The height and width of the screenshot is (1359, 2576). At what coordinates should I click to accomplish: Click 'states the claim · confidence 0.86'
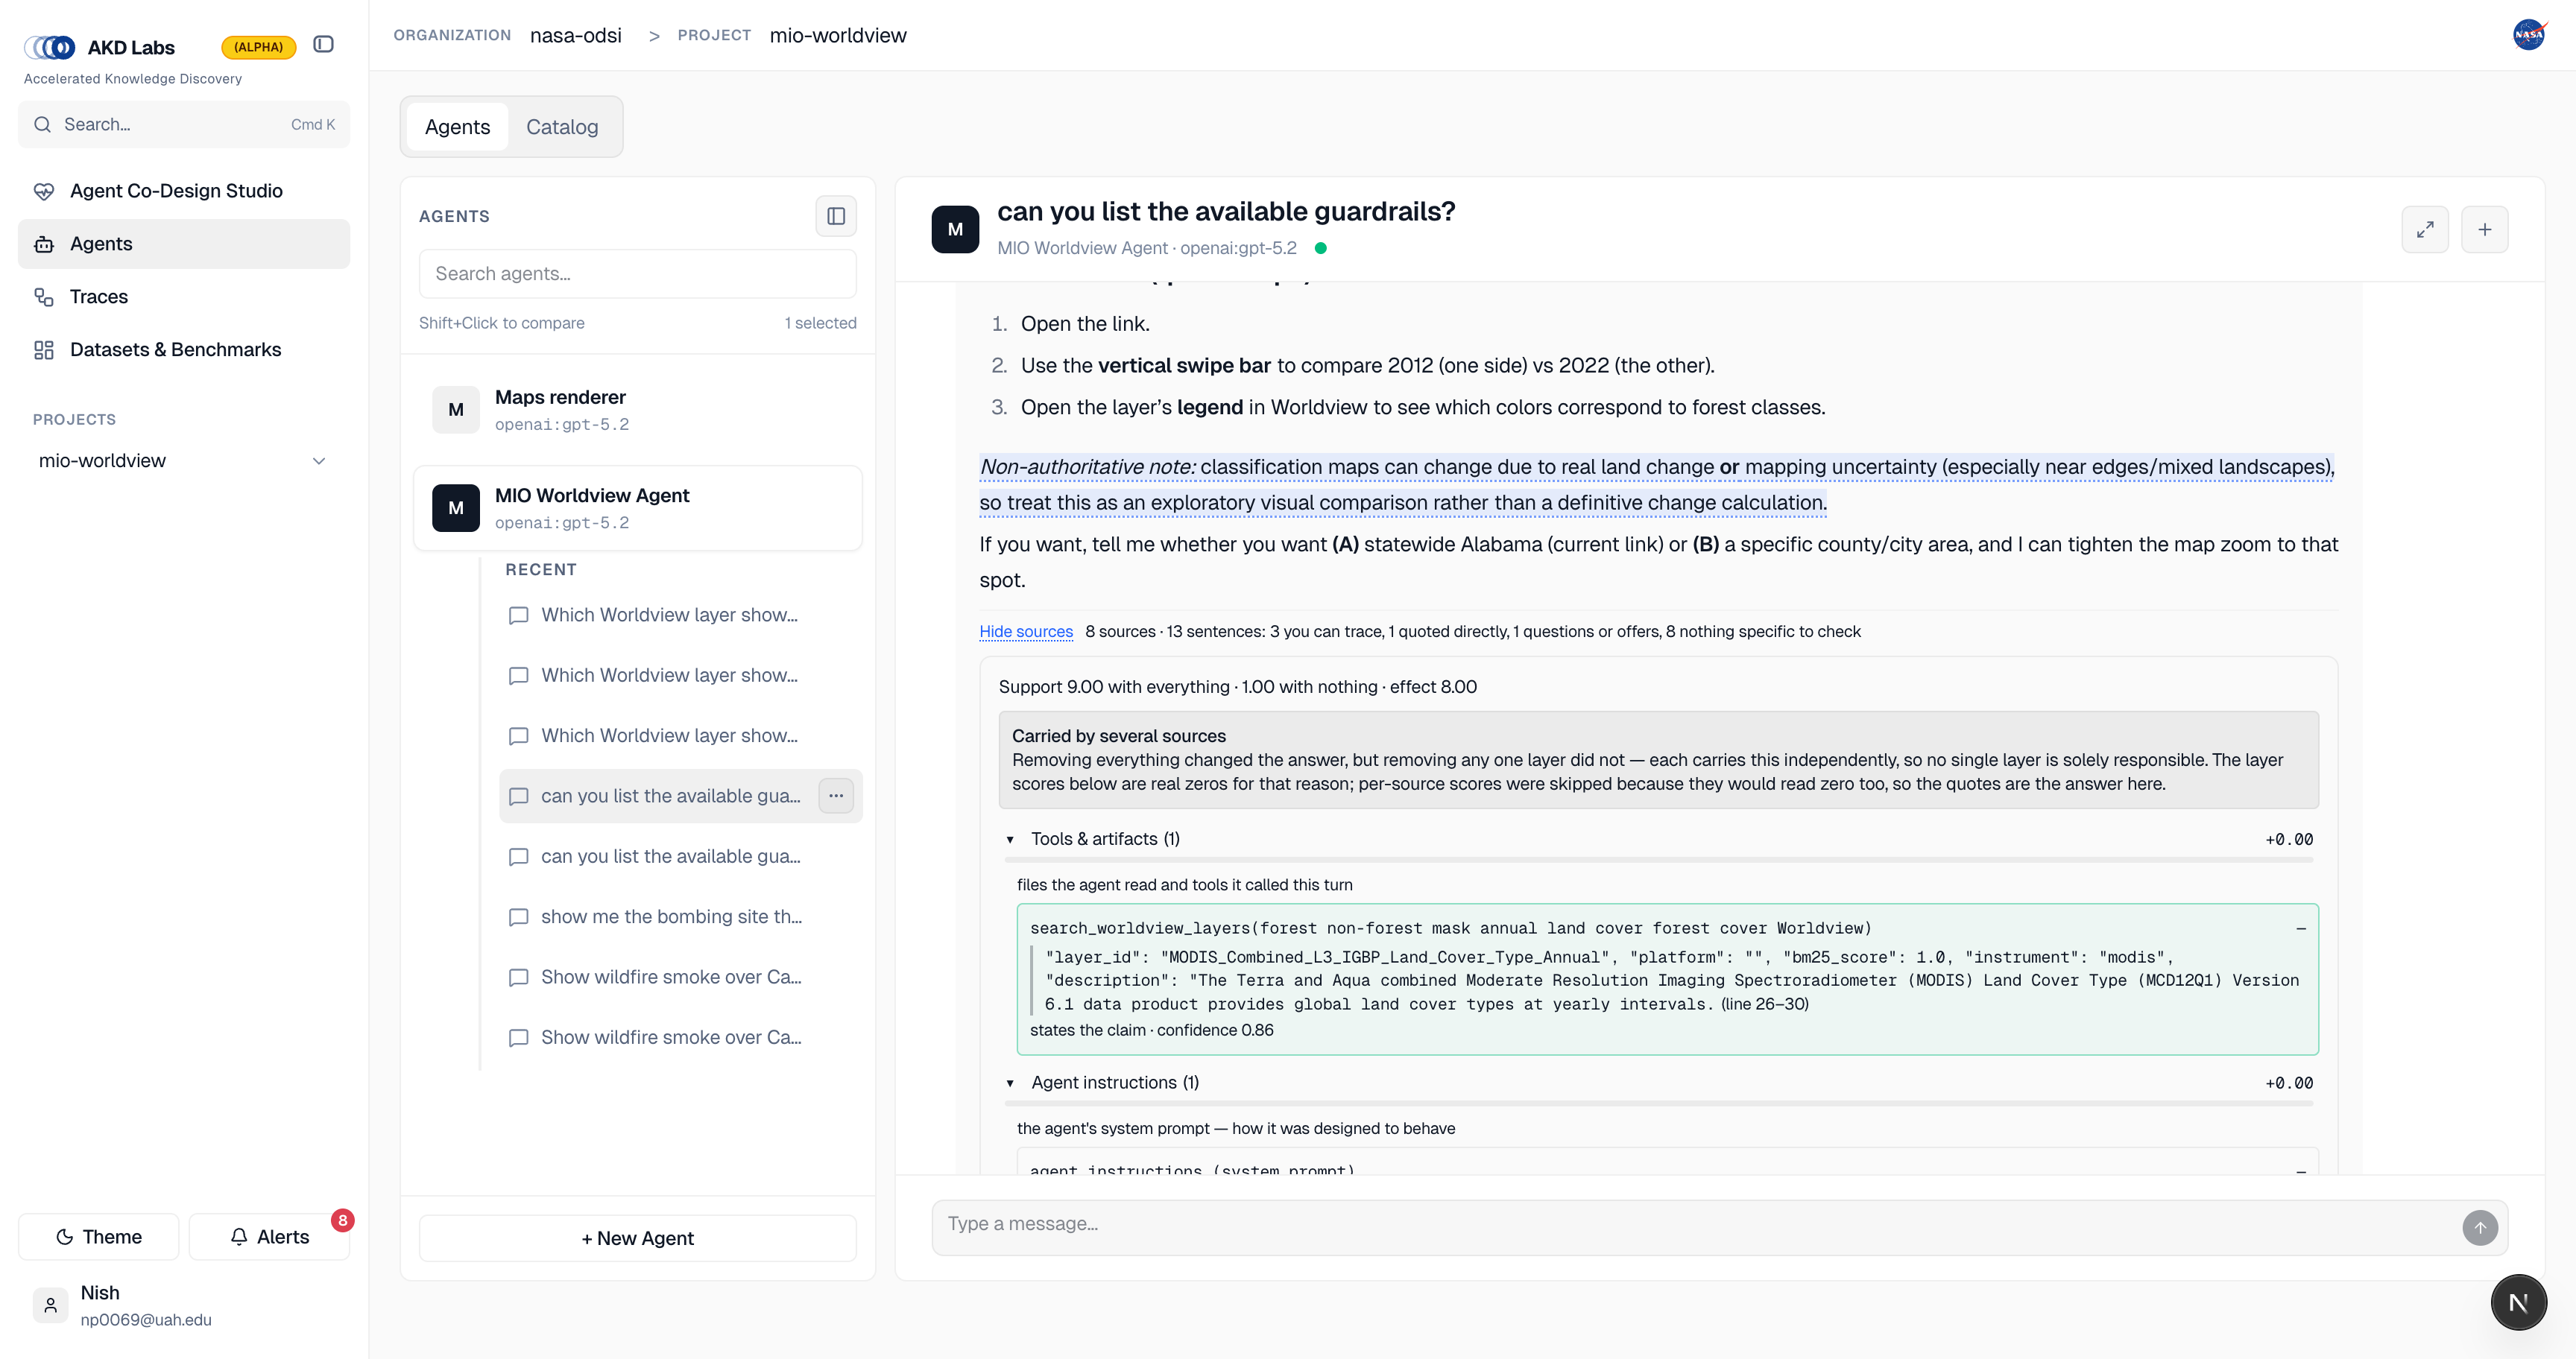coord(1152,1030)
